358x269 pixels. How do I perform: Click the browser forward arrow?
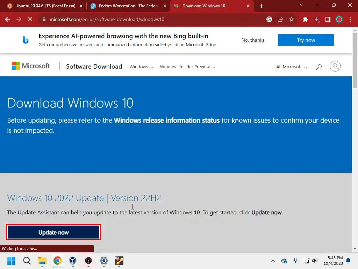click(19, 20)
